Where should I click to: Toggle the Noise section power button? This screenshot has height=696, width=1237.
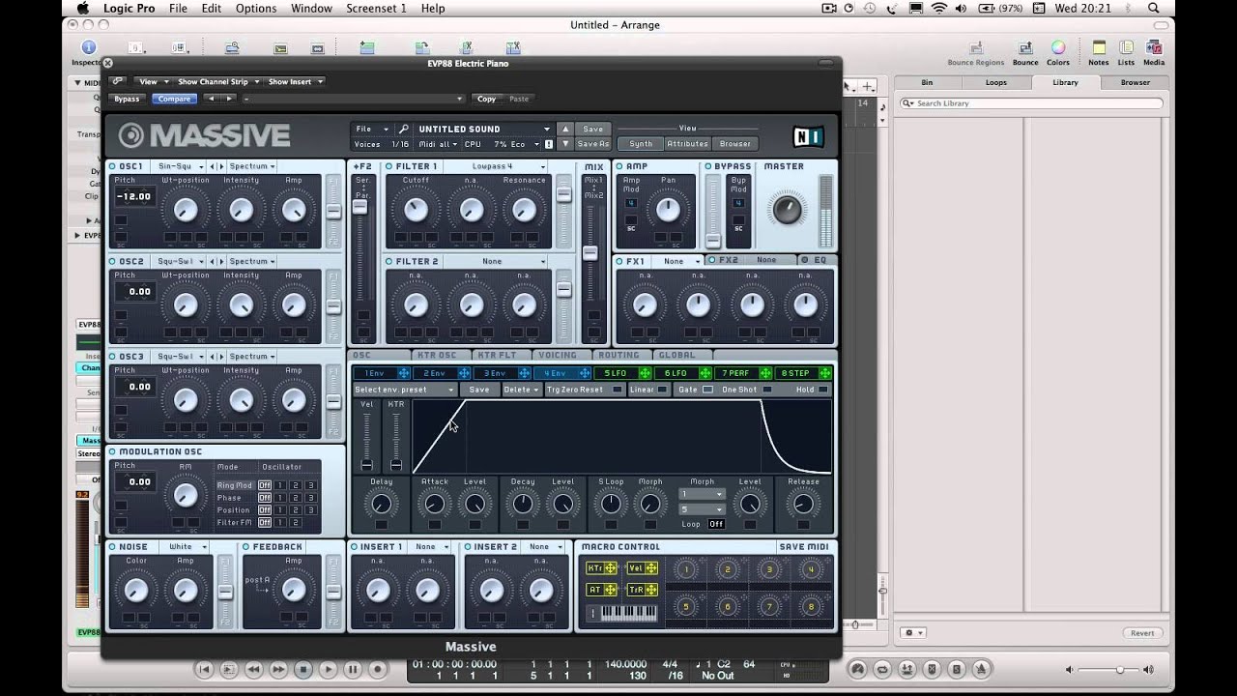point(113,546)
